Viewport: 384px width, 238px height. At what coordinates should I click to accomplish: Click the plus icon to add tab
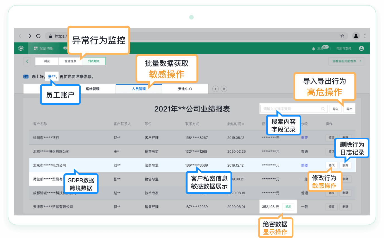click(215, 89)
